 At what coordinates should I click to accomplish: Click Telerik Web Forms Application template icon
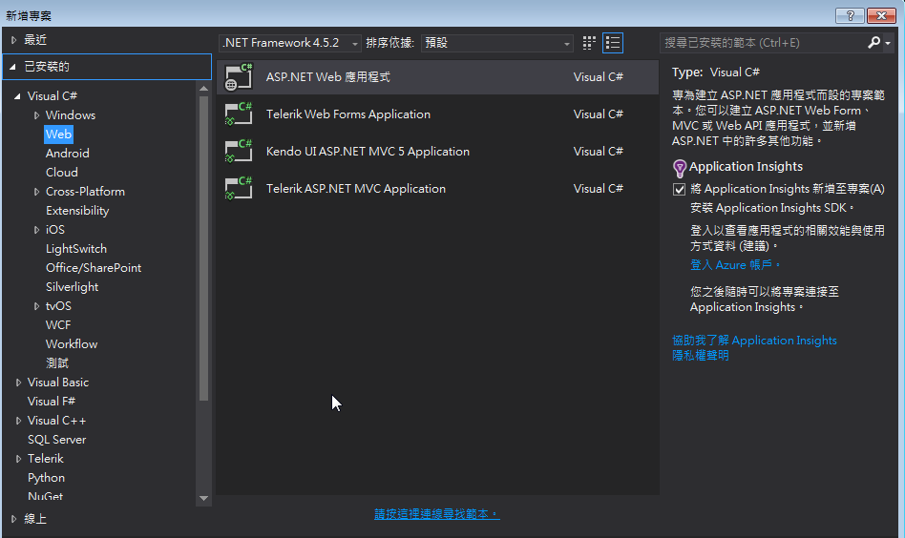pyautogui.click(x=239, y=114)
